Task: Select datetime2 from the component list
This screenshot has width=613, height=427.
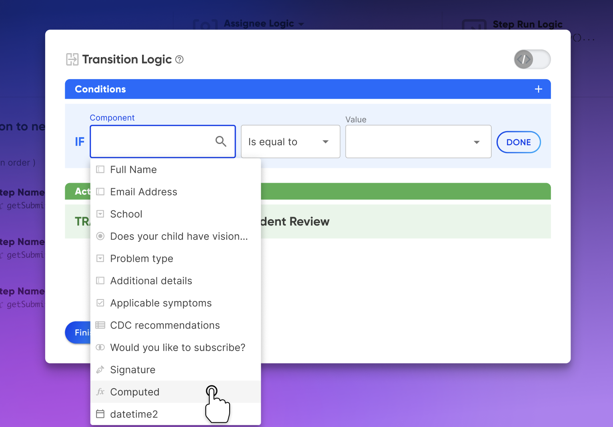Action: pyautogui.click(x=176, y=414)
